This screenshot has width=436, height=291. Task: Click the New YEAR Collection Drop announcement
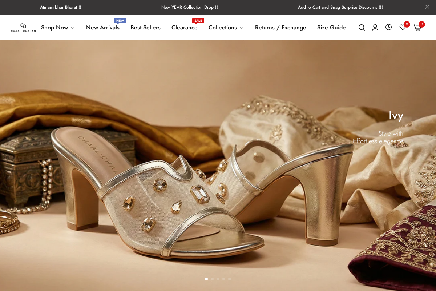[190, 7]
